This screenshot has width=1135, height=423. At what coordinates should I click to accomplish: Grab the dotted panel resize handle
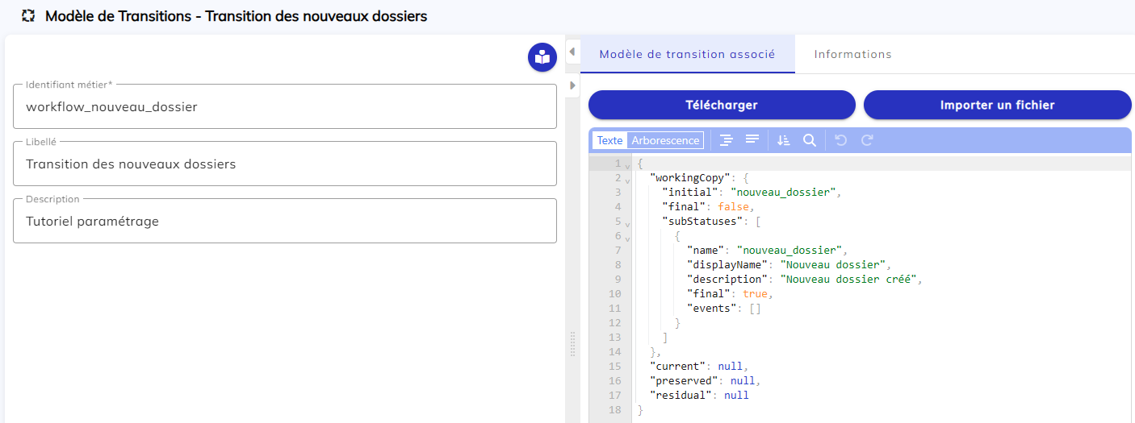tap(573, 343)
